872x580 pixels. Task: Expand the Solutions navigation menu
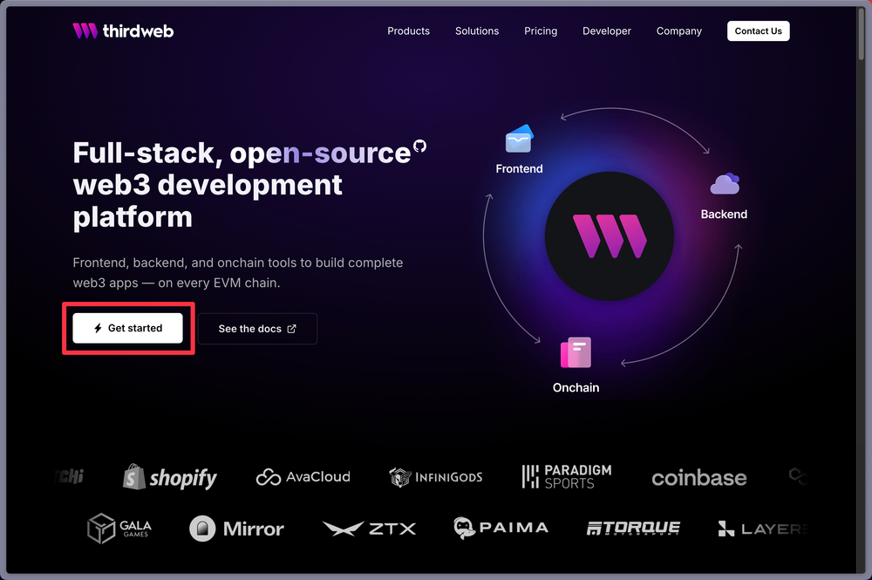[477, 31]
